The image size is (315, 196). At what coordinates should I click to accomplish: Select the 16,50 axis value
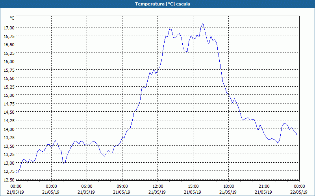tap(9, 44)
